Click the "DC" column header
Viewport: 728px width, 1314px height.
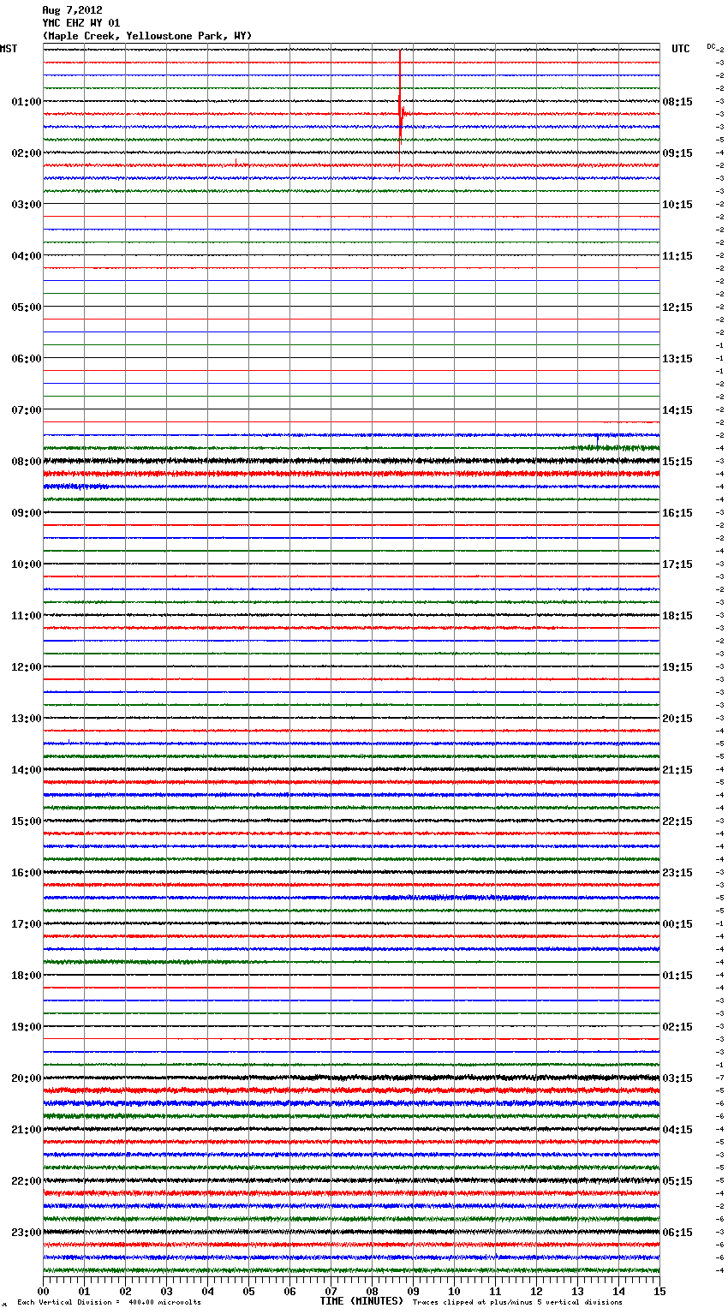711,46
